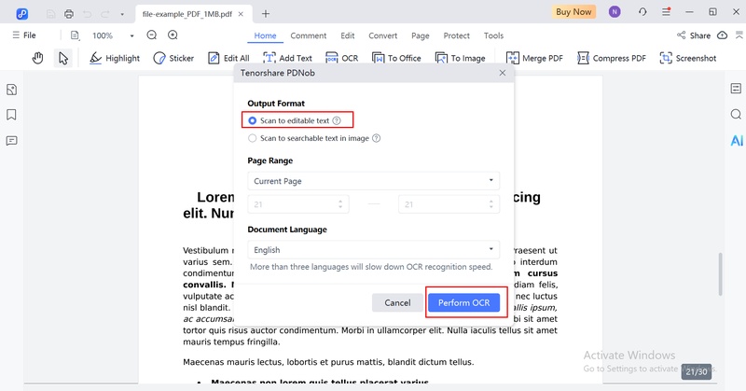
Task: Start the Screenshot tool
Action: point(688,58)
